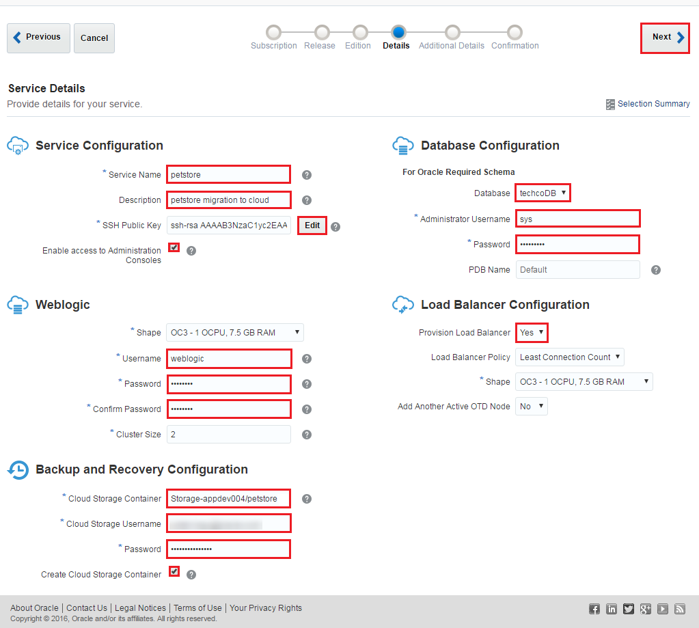Open the RSS feed icon in footer
The width and height of the screenshot is (699, 628).
[x=680, y=609]
